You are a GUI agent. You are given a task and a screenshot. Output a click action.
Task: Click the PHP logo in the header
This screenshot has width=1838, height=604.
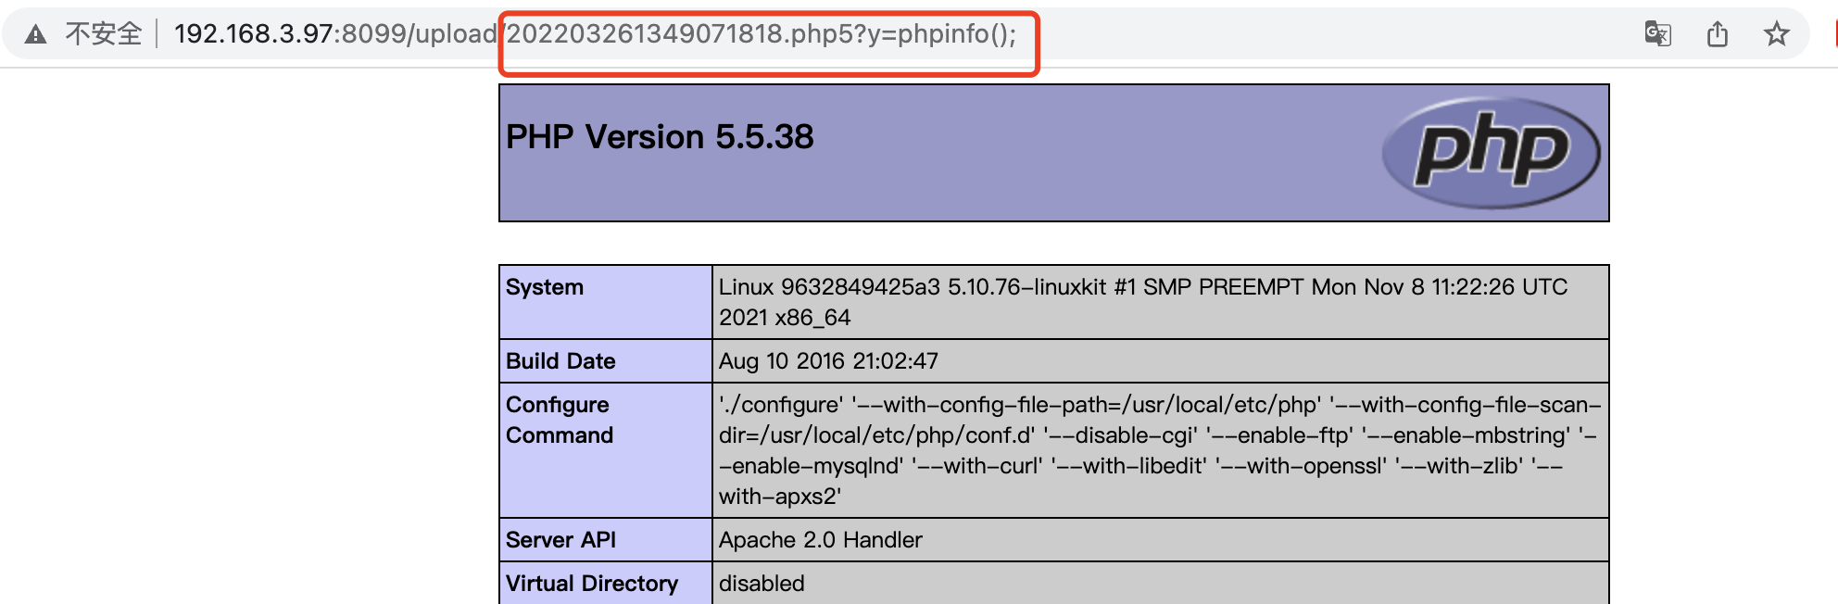point(1491,152)
